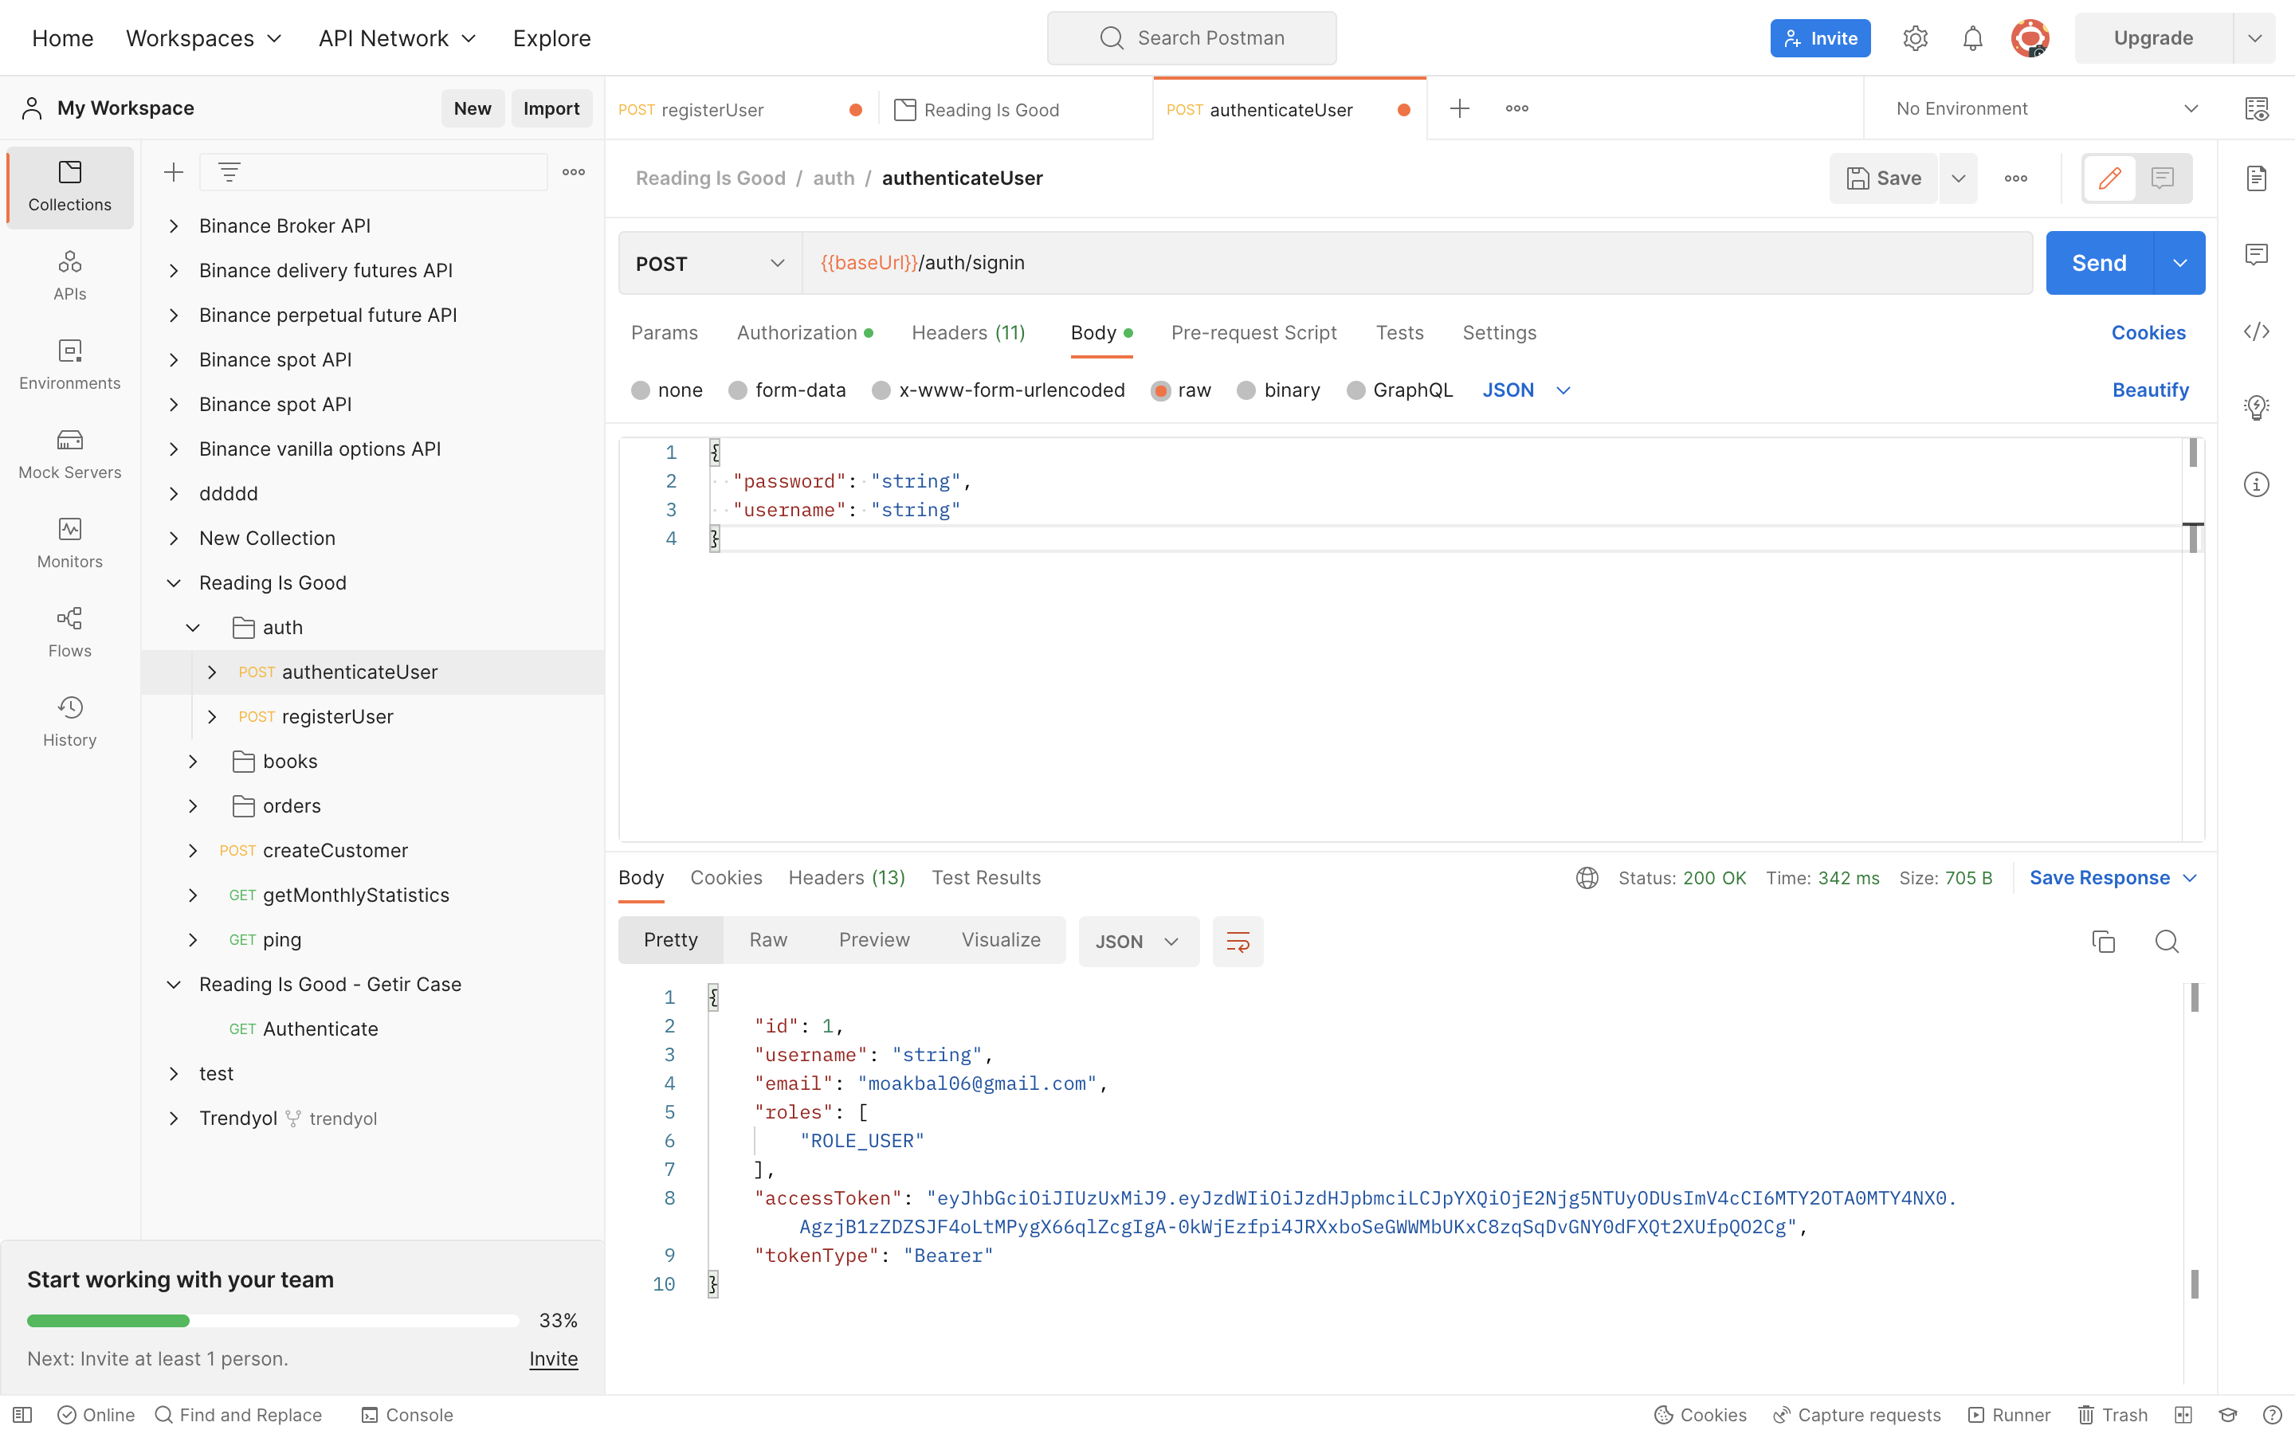Open the notifications bell
This screenshot has height=1434, width=2295.
(1972, 38)
